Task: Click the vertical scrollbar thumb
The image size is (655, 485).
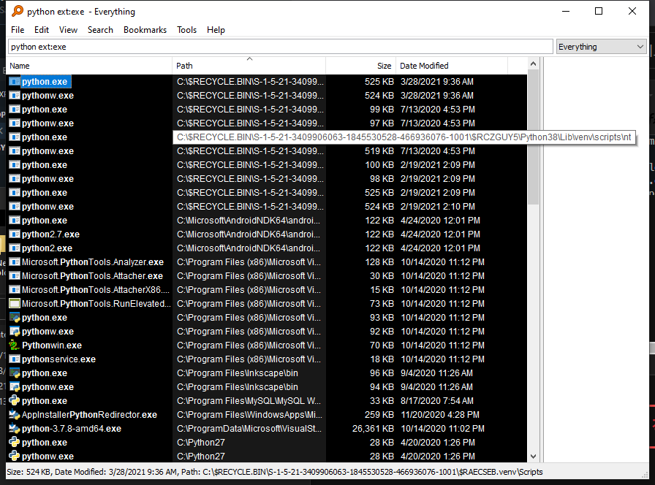Action: click(x=533, y=137)
